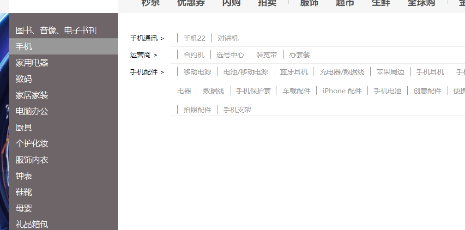Open the 母婴 category
Image resolution: width=465 pixels, height=230 pixels.
(24, 208)
